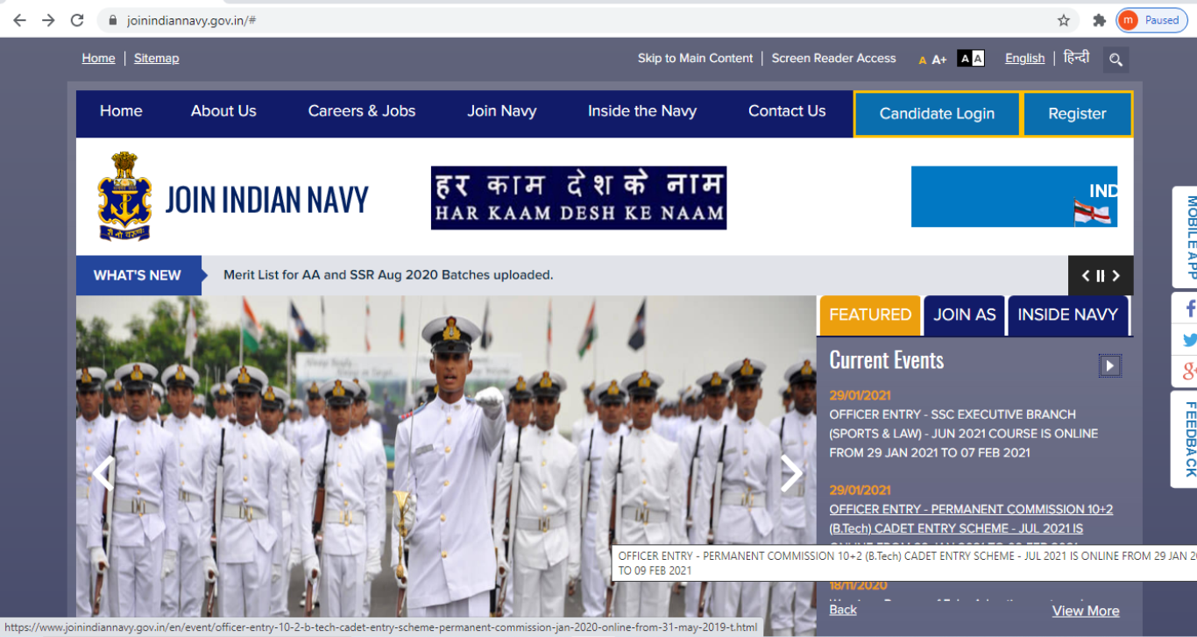
Task: Pause the What's New ticker
Action: pos(1101,275)
